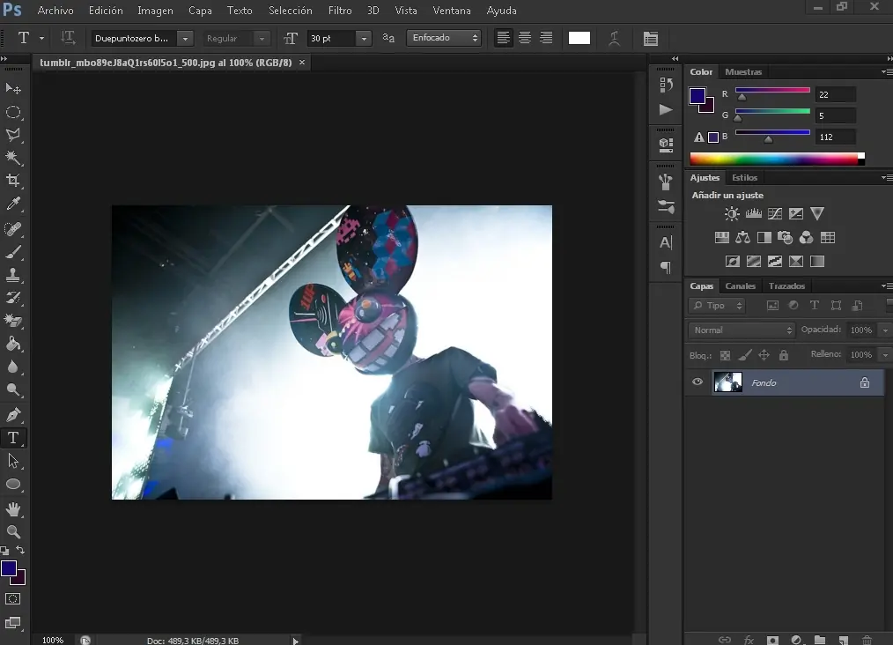Click the Fondo layer thumbnail
This screenshot has width=893, height=645.
(727, 382)
